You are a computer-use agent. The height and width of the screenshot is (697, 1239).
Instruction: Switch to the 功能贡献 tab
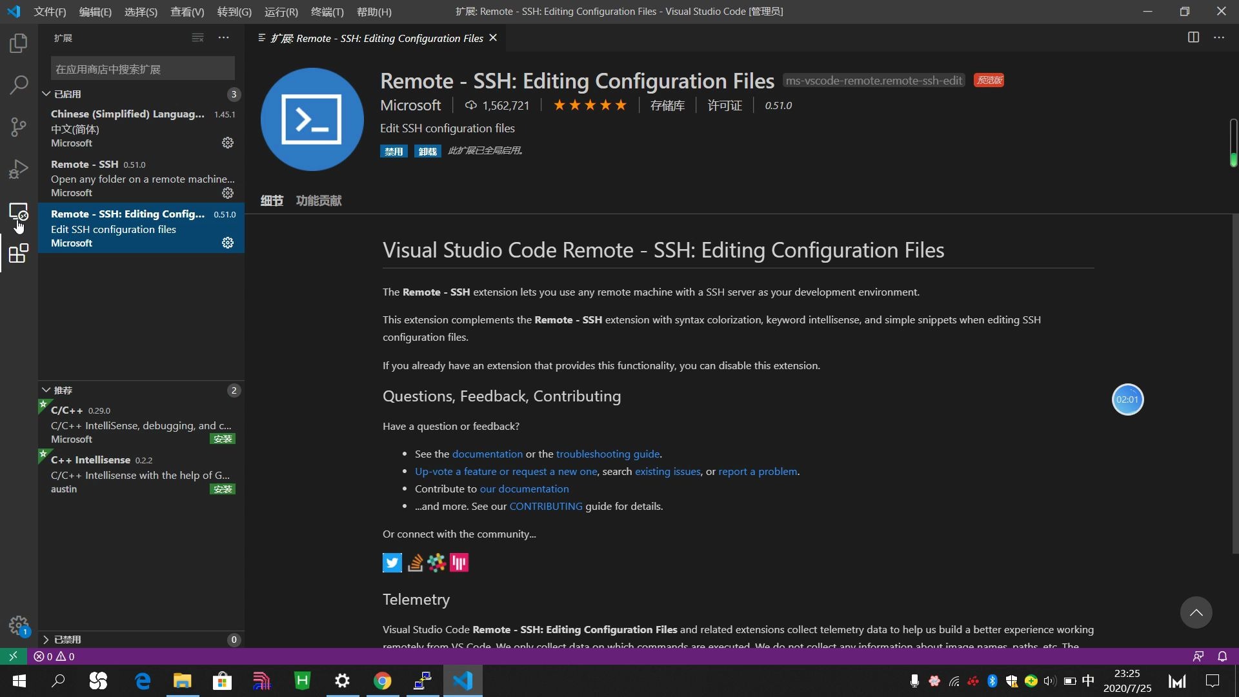point(319,201)
